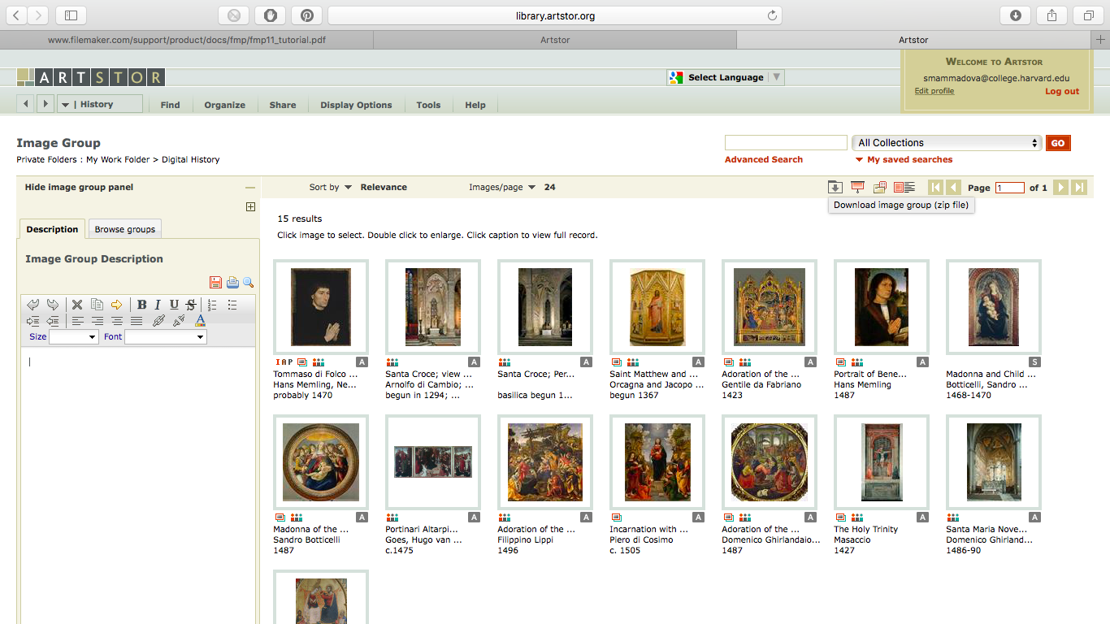Open the Find menu
The width and height of the screenshot is (1110, 624).
pos(170,105)
